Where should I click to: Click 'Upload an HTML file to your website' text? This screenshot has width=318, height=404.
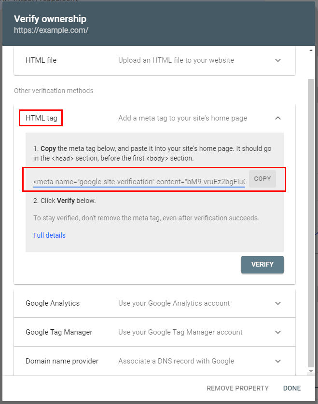point(176,60)
